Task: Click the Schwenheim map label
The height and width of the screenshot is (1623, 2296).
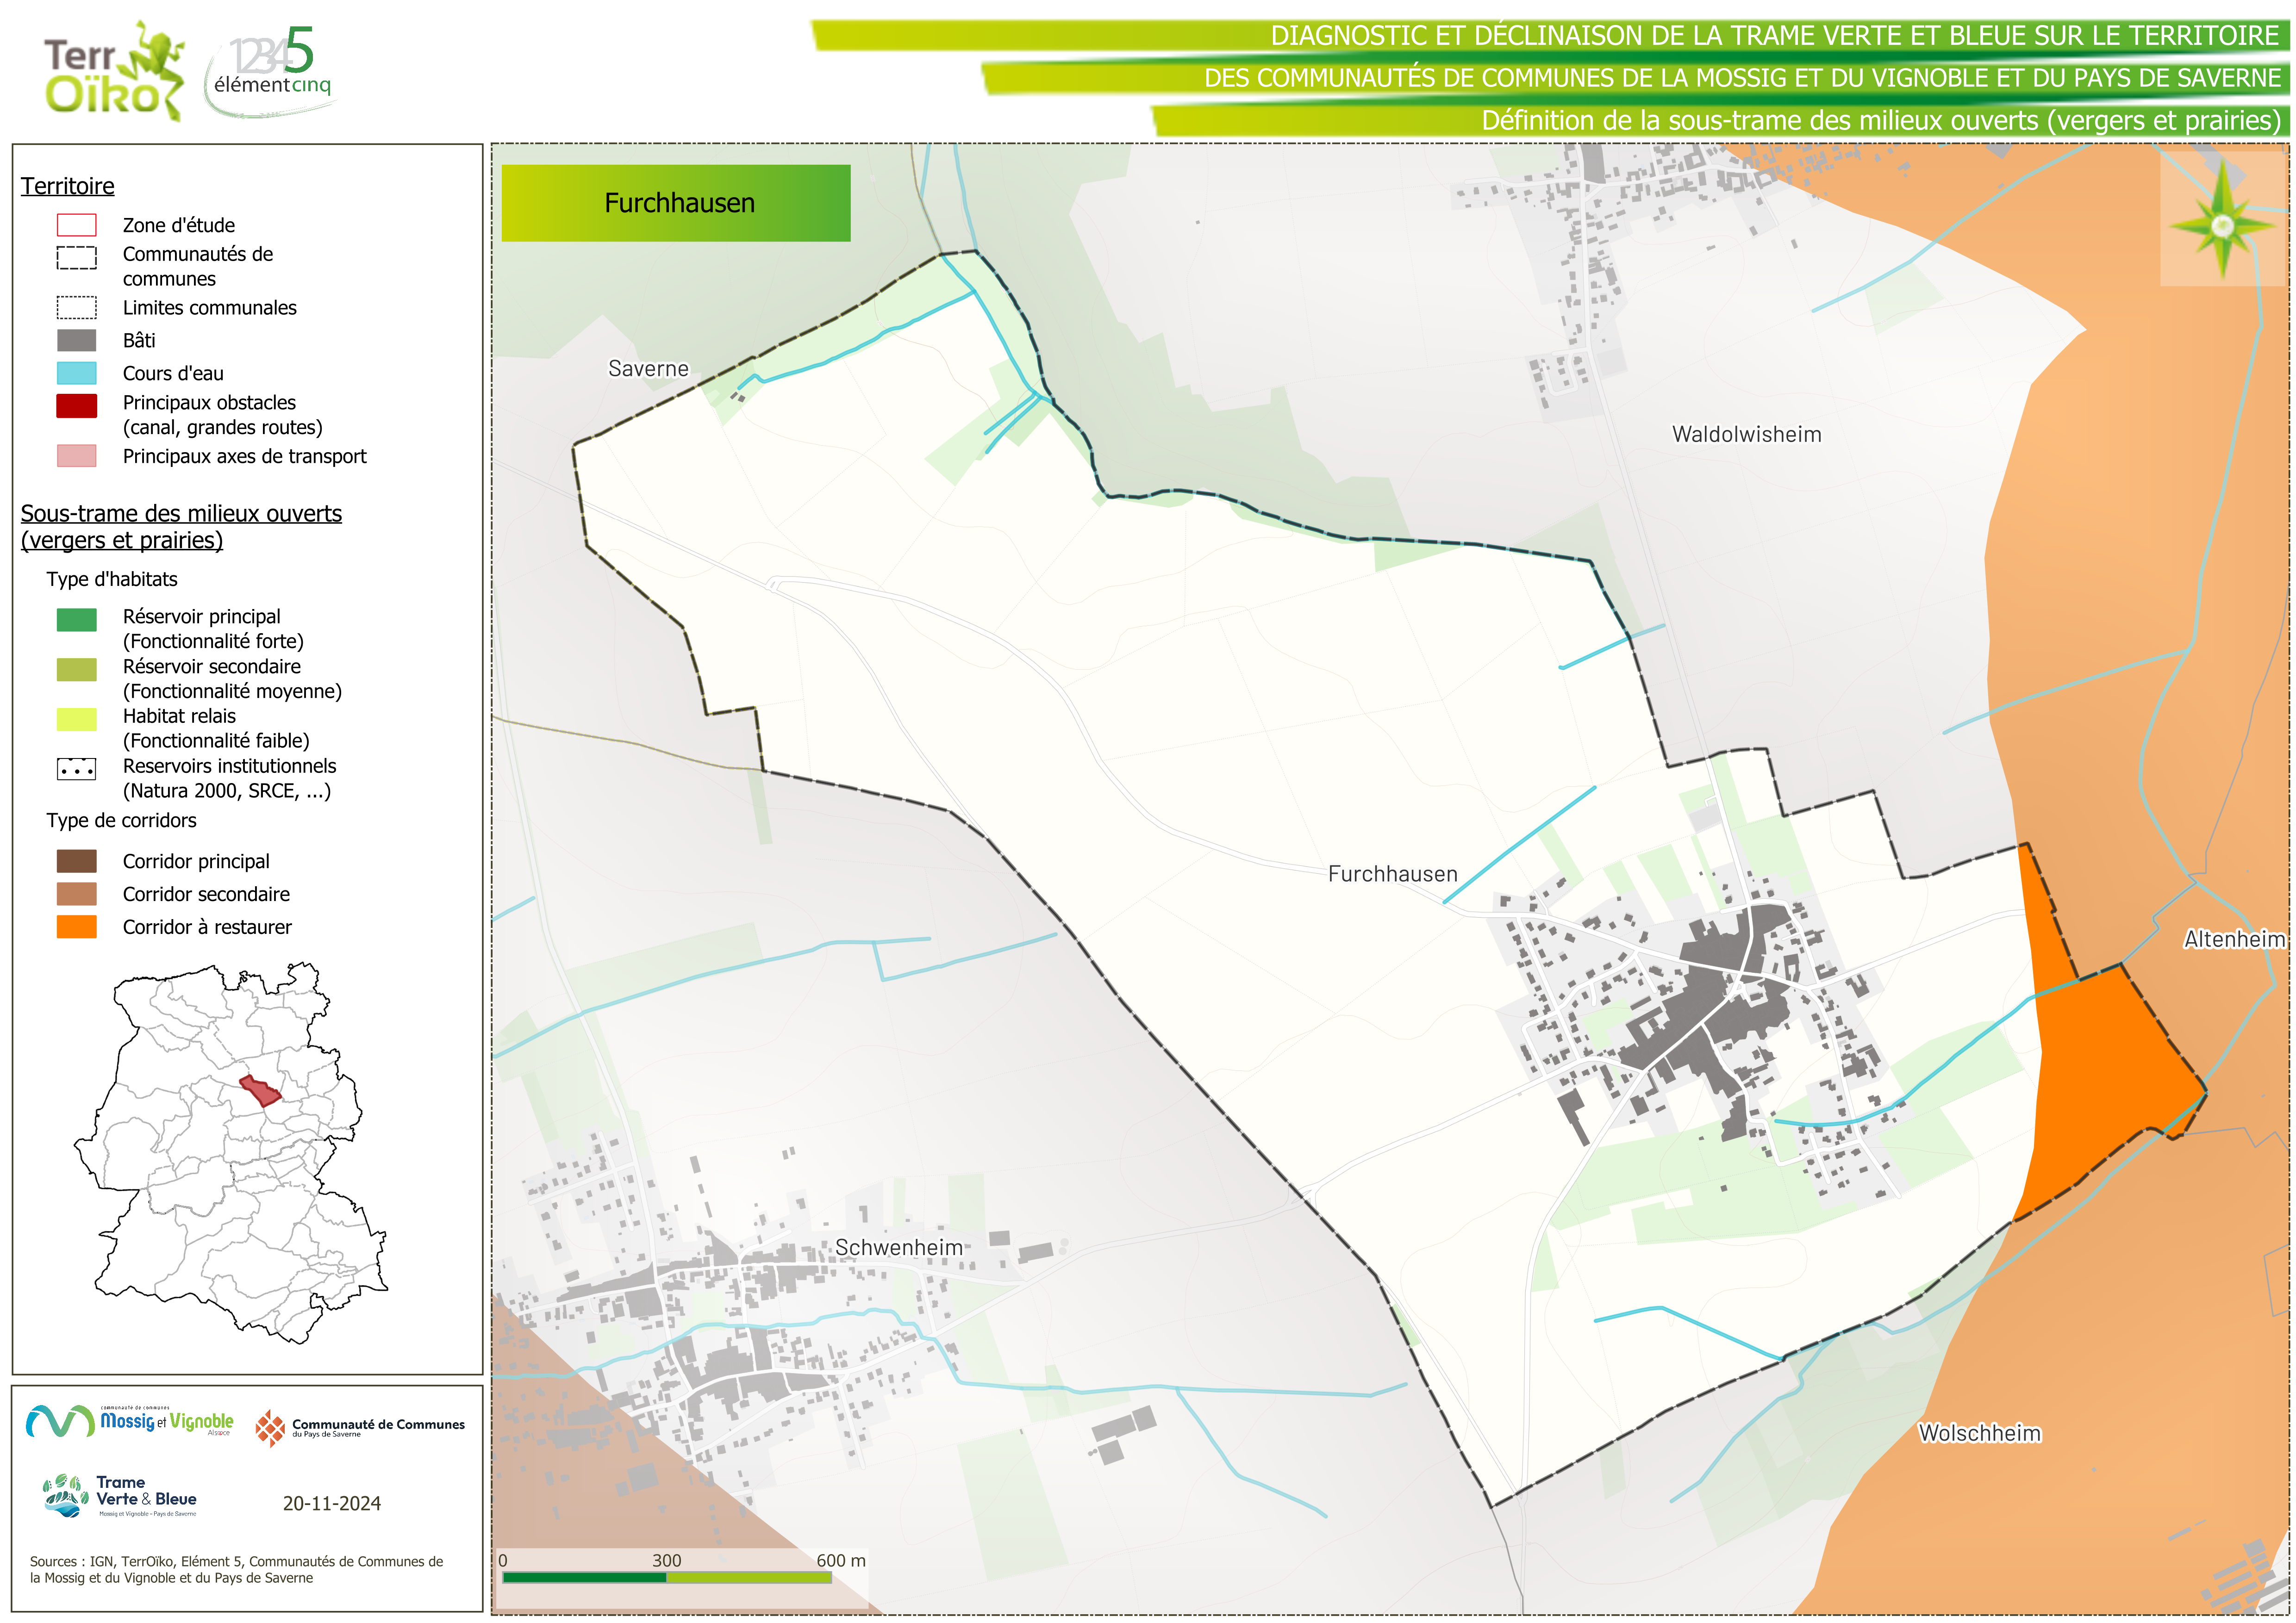Action: [x=898, y=1248]
